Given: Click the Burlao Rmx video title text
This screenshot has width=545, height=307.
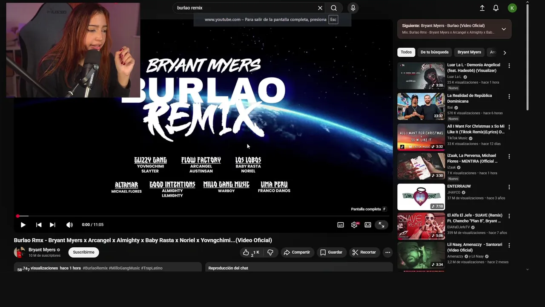Looking at the screenshot, I should coord(143,240).
